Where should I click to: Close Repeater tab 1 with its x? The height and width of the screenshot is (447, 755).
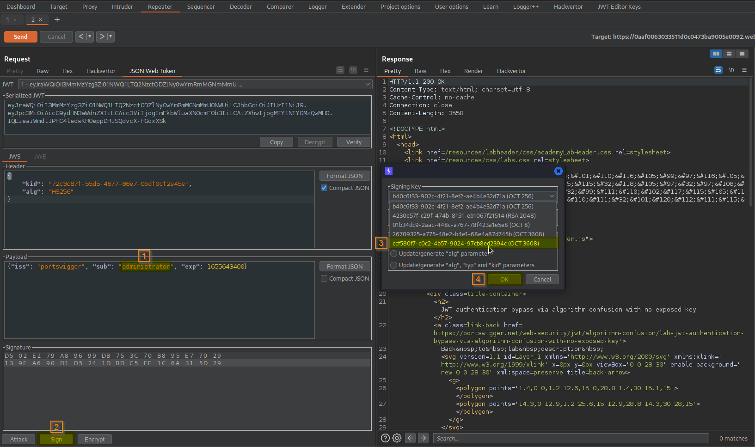point(15,19)
